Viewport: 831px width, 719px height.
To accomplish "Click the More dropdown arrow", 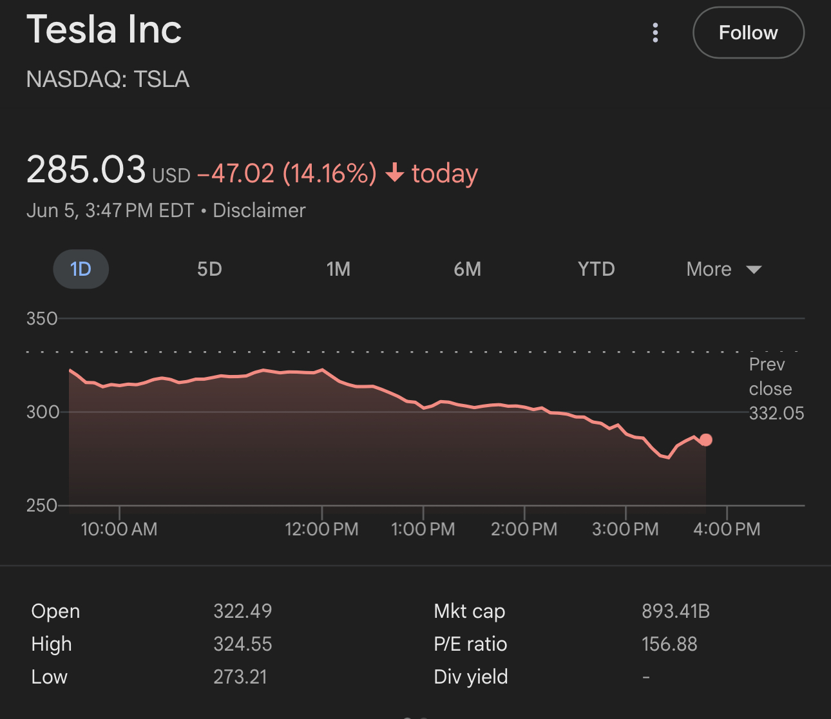I will [x=754, y=269].
